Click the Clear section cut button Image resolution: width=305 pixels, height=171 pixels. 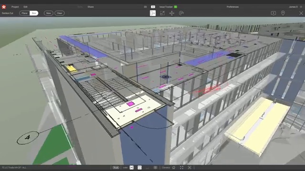pos(60,13)
